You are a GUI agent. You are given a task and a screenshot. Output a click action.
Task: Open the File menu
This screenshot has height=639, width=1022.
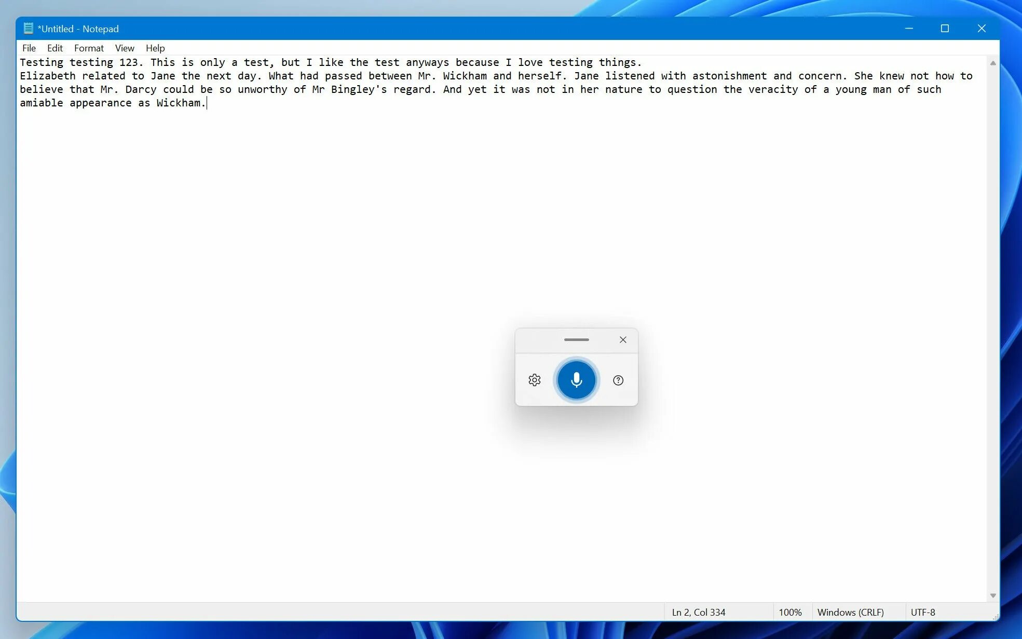click(x=29, y=48)
